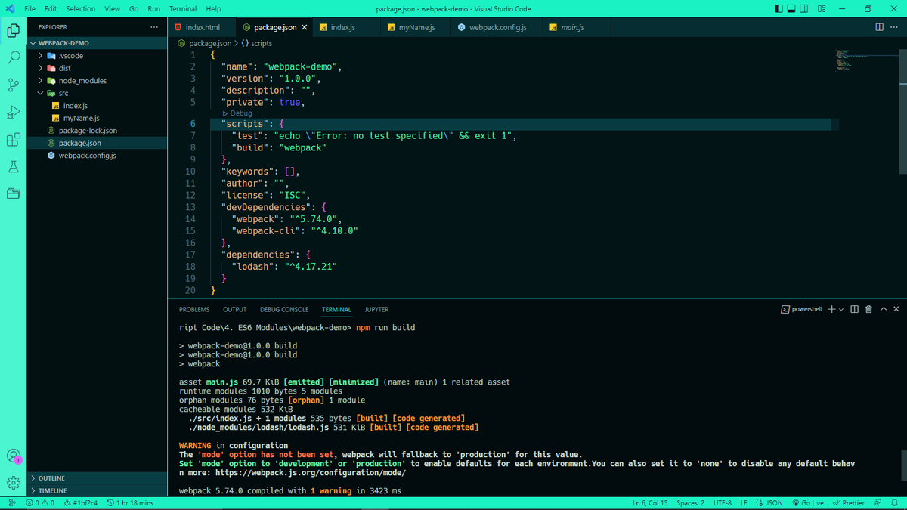Expand the .vscode folder

coord(97,56)
